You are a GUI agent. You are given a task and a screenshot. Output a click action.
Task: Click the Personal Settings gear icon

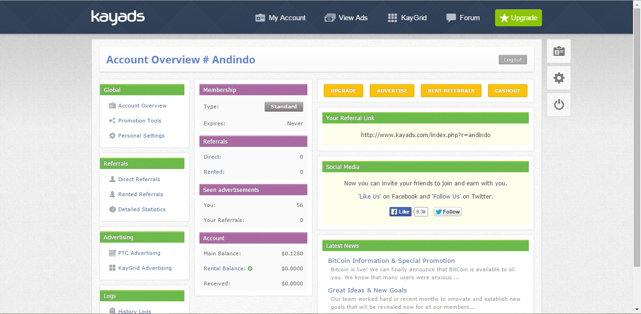click(x=112, y=136)
